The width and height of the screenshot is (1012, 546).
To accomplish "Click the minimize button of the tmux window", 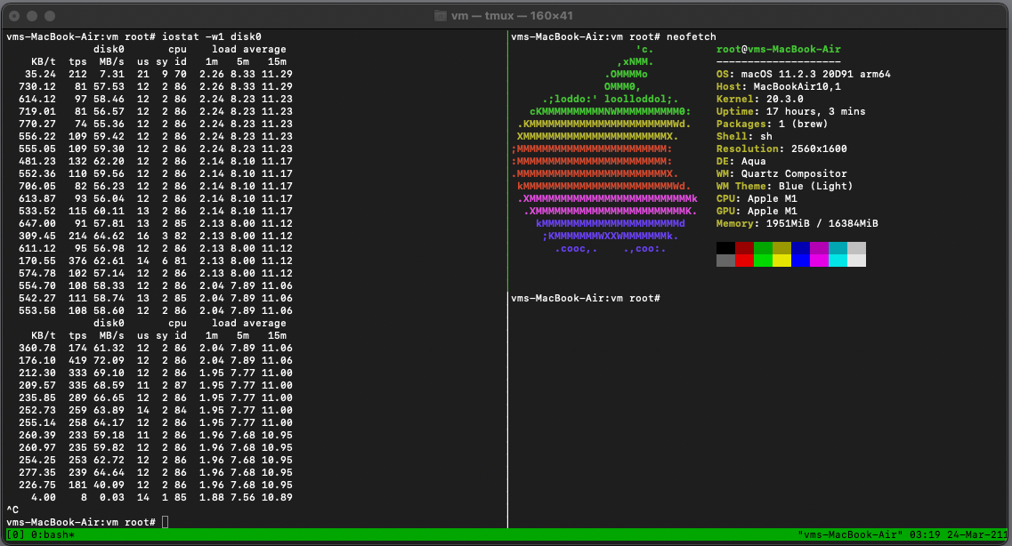I will pos(32,15).
